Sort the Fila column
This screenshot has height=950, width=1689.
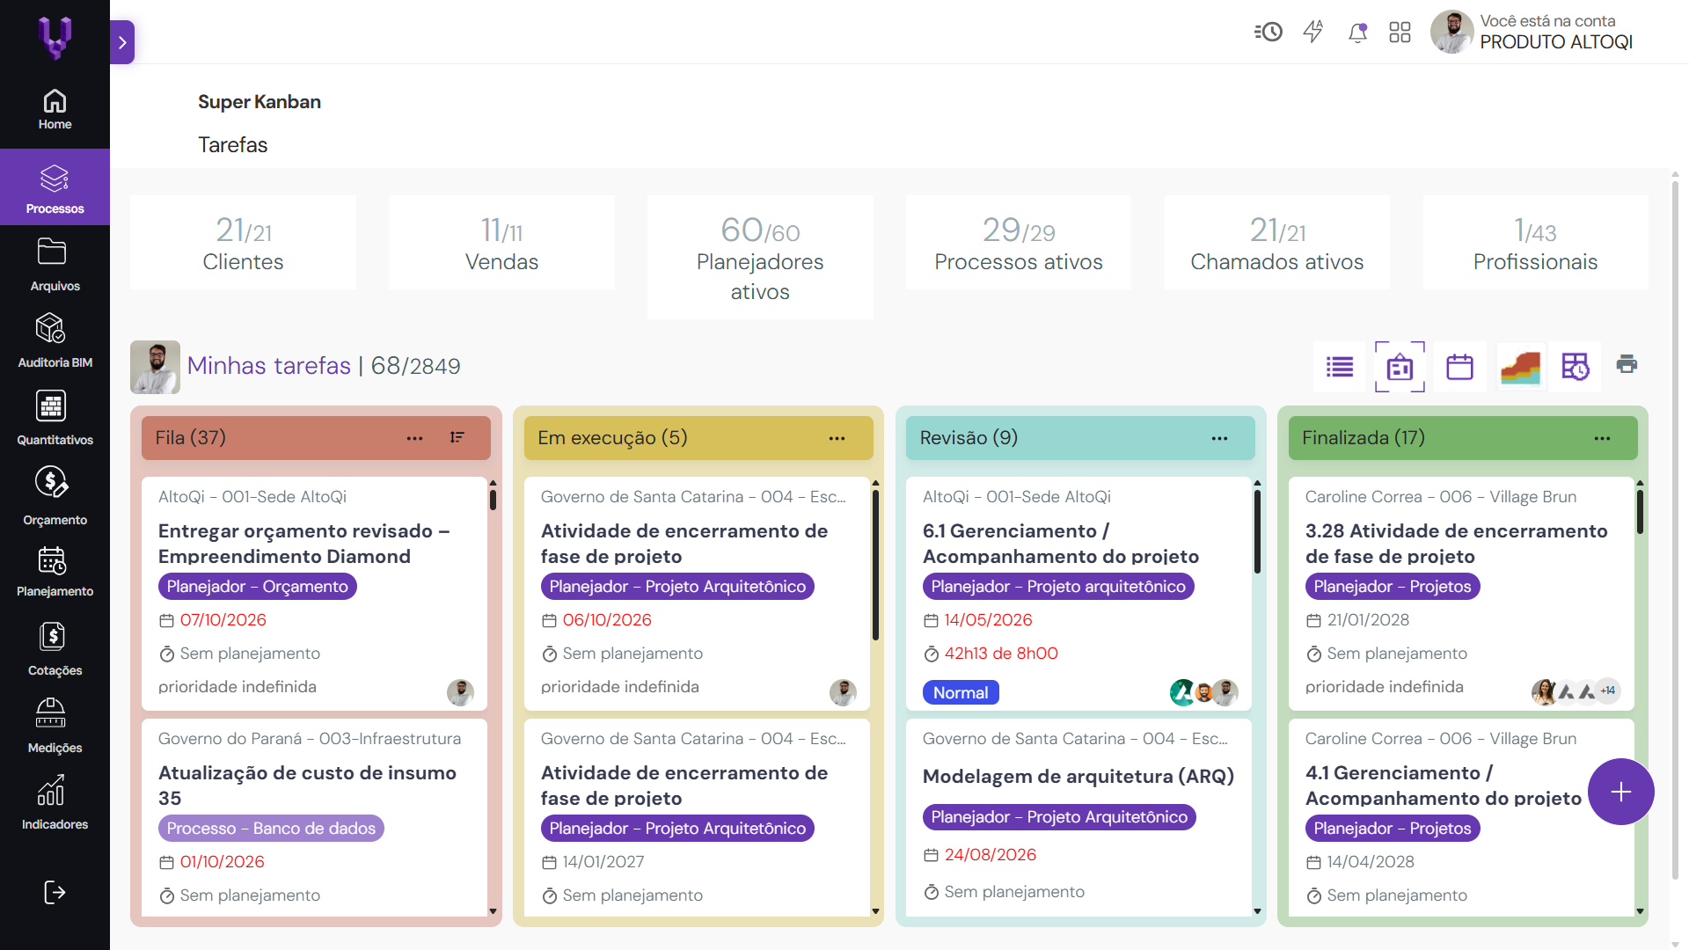pyautogui.click(x=457, y=438)
